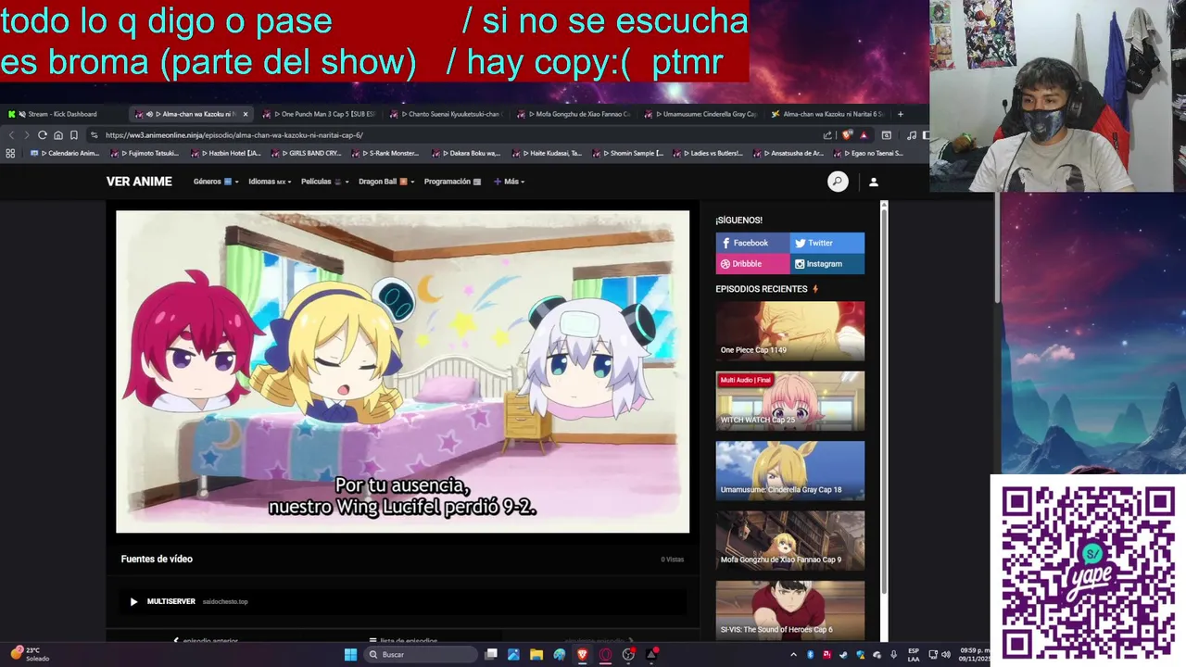This screenshot has height=667, width=1186.
Task: Switch to Mofa Gongzhu de Xiao Fannao tab
Action: 574,114
